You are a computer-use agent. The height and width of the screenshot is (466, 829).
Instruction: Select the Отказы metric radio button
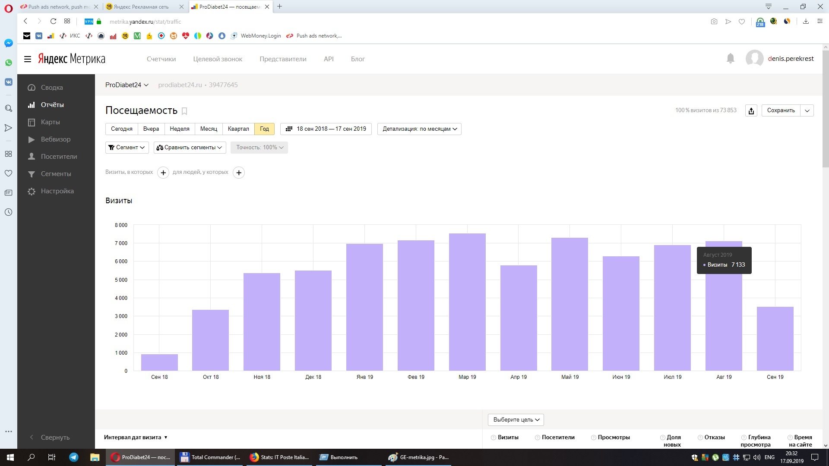coord(700,438)
